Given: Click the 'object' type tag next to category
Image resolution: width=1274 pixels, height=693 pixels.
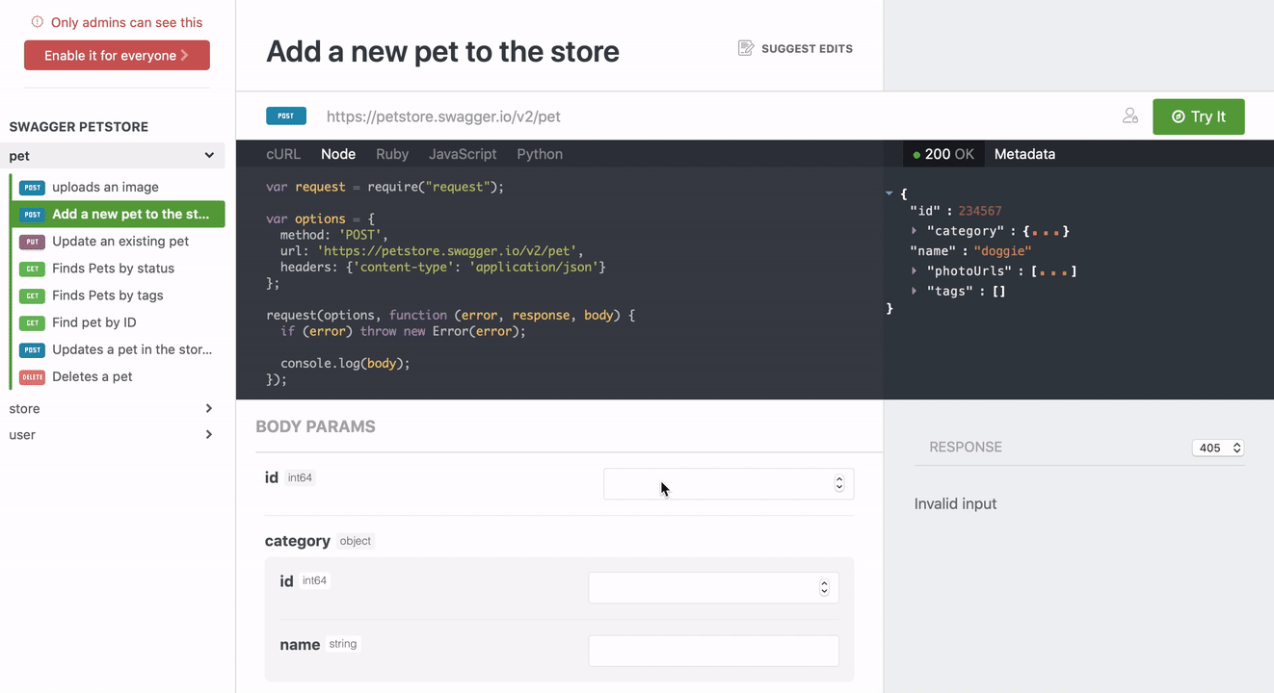Looking at the screenshot, I should click(x=356, y=541).
